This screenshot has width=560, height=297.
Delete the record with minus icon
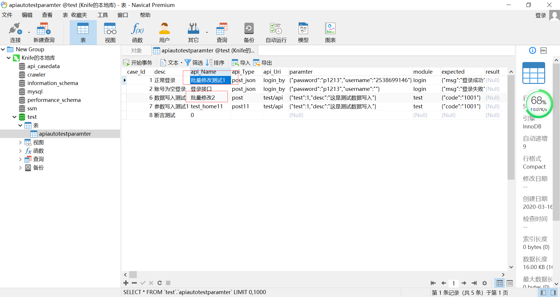134,283
